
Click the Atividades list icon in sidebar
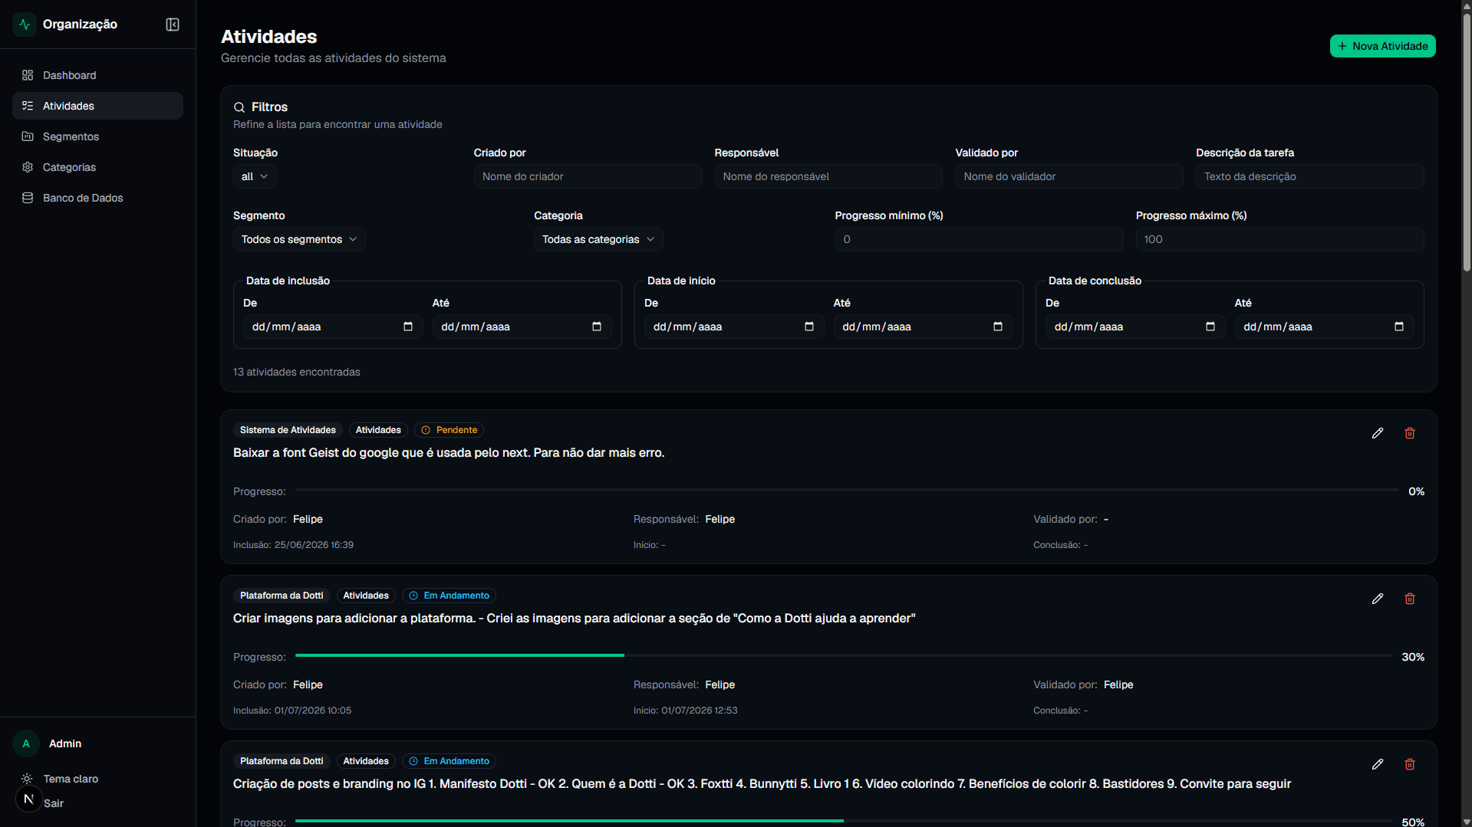point(28,106)
